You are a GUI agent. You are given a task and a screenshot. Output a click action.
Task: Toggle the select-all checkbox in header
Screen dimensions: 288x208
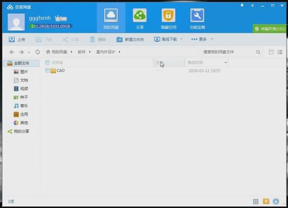pos(47,63)
